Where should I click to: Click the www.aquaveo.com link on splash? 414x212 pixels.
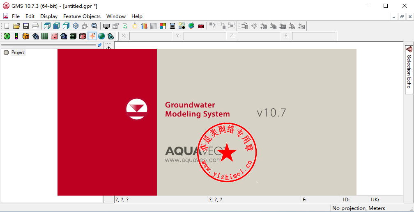point(193,160)
